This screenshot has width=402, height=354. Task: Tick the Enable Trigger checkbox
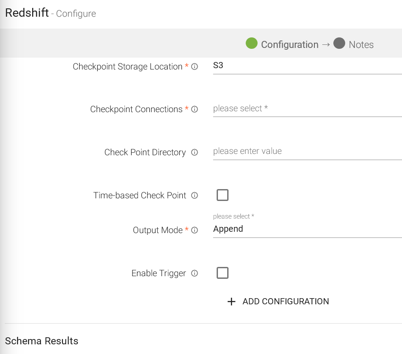[x=223, y=273]
